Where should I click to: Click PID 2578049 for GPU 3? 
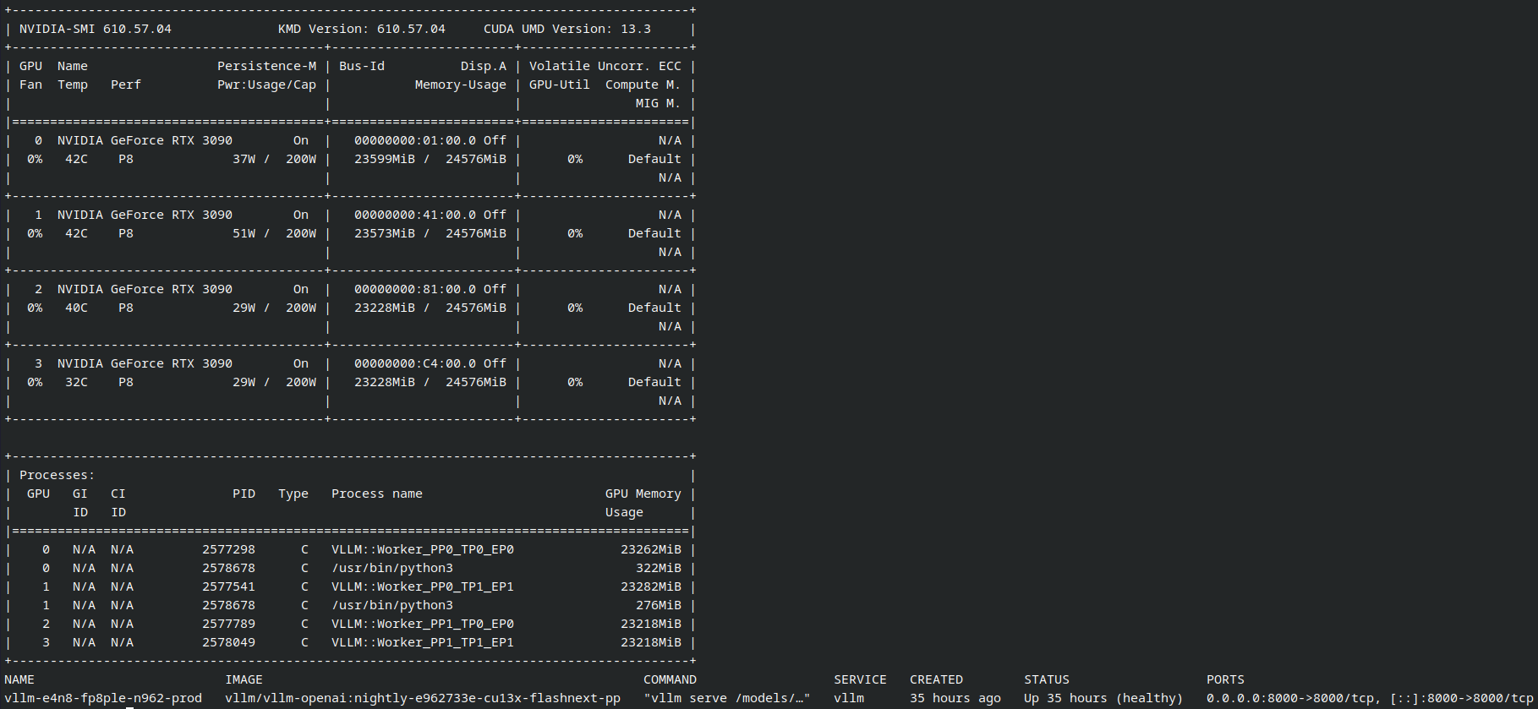[x=228, y=642]
